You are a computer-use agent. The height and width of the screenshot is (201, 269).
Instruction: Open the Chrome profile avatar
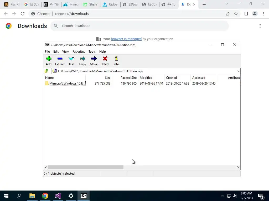tap(255, 14)
